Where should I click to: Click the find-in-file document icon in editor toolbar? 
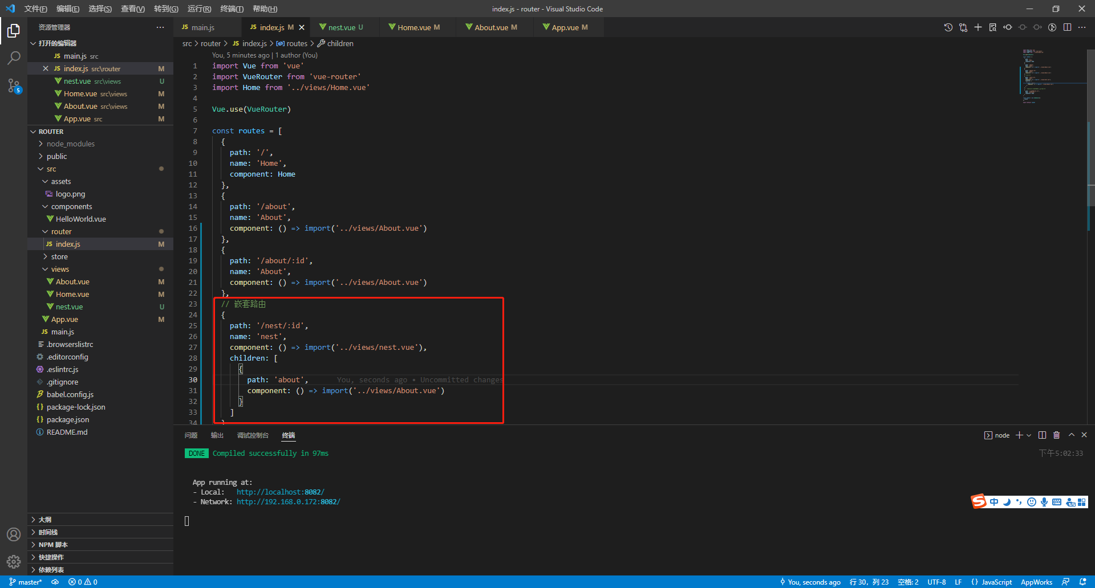pyautogui.click(x=993, y=27)
